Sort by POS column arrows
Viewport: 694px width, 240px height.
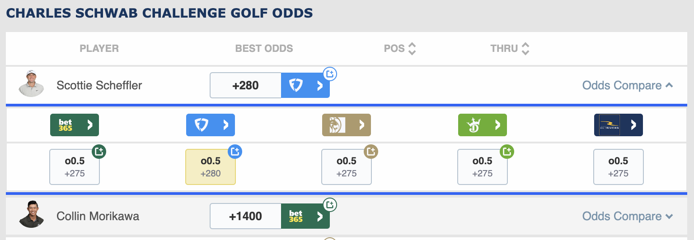click(x=412, y=49)
